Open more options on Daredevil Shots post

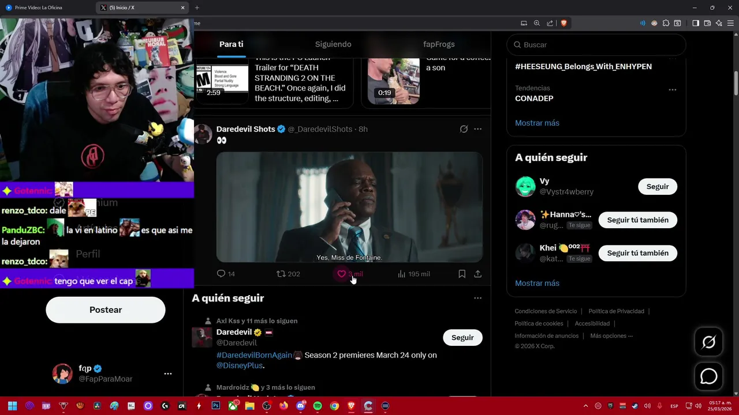tap(477, 129)
